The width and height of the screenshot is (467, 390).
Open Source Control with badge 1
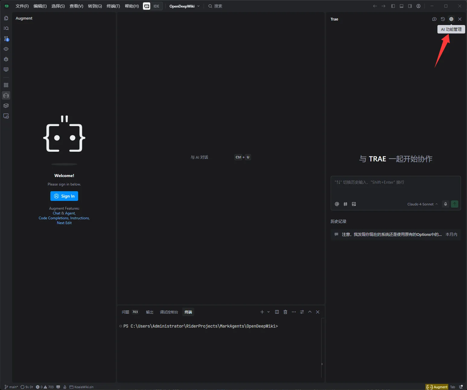pos(6,39)
